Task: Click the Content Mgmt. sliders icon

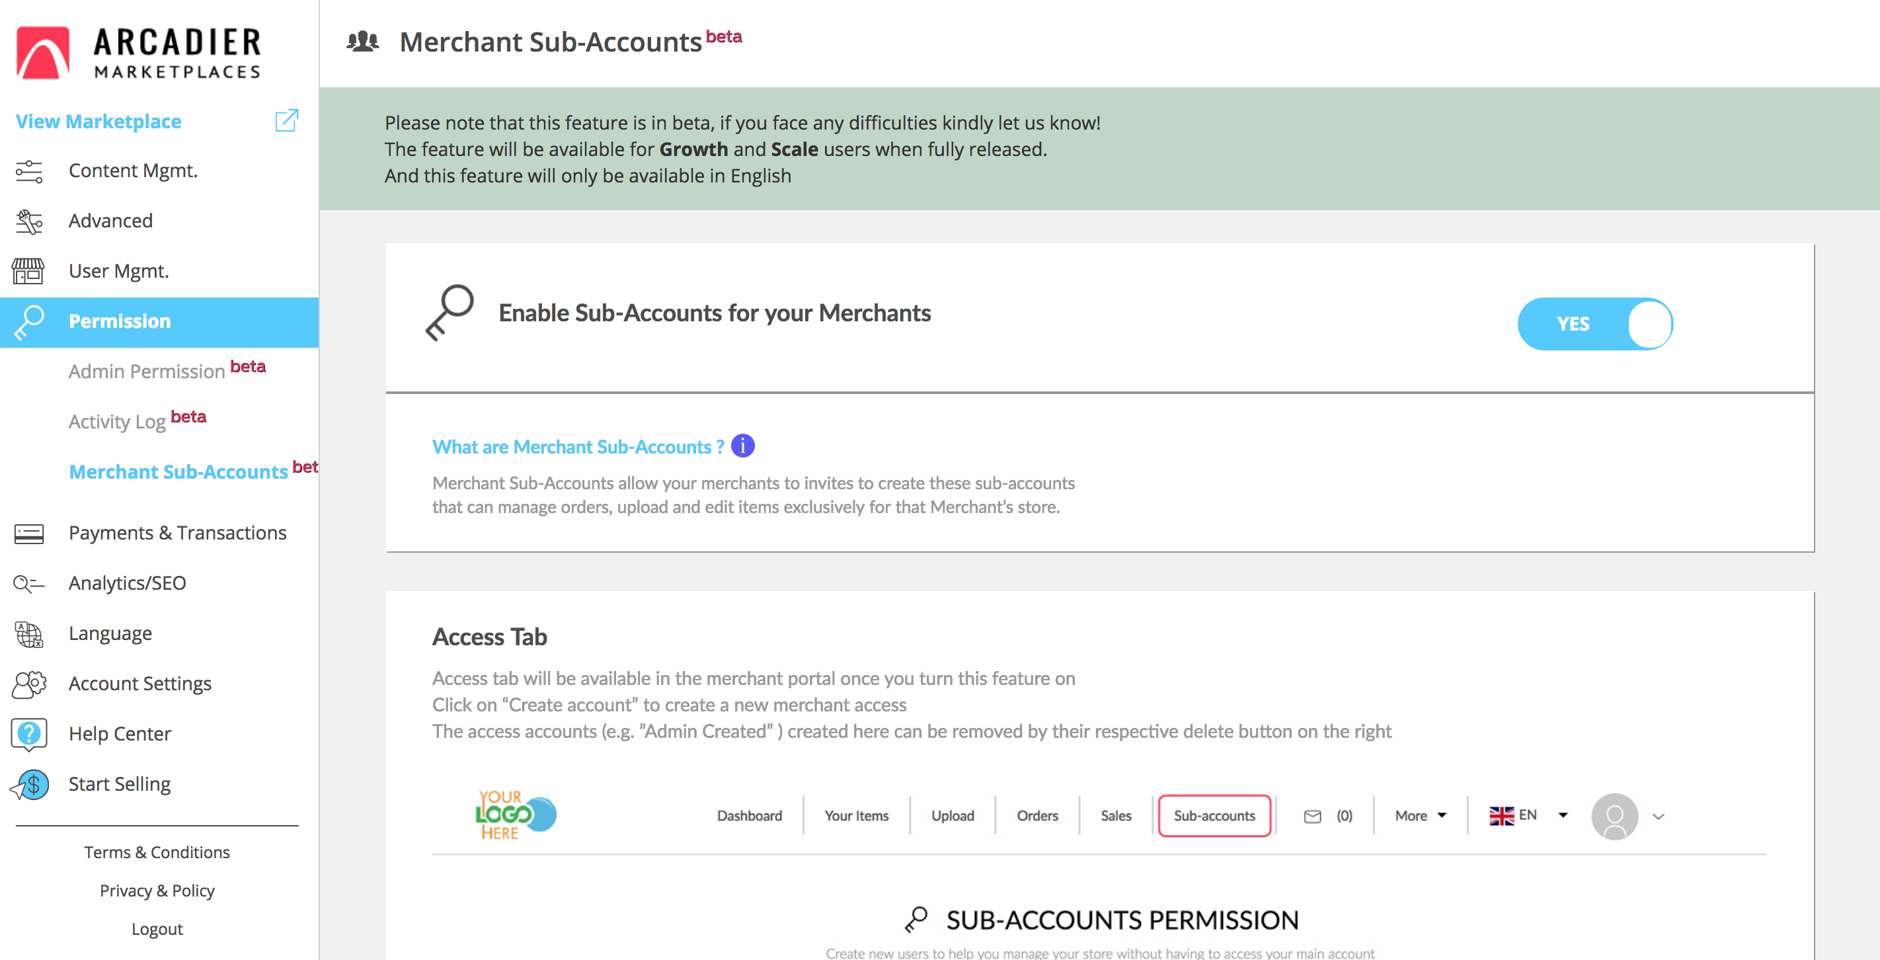Action: pos(29,171)
